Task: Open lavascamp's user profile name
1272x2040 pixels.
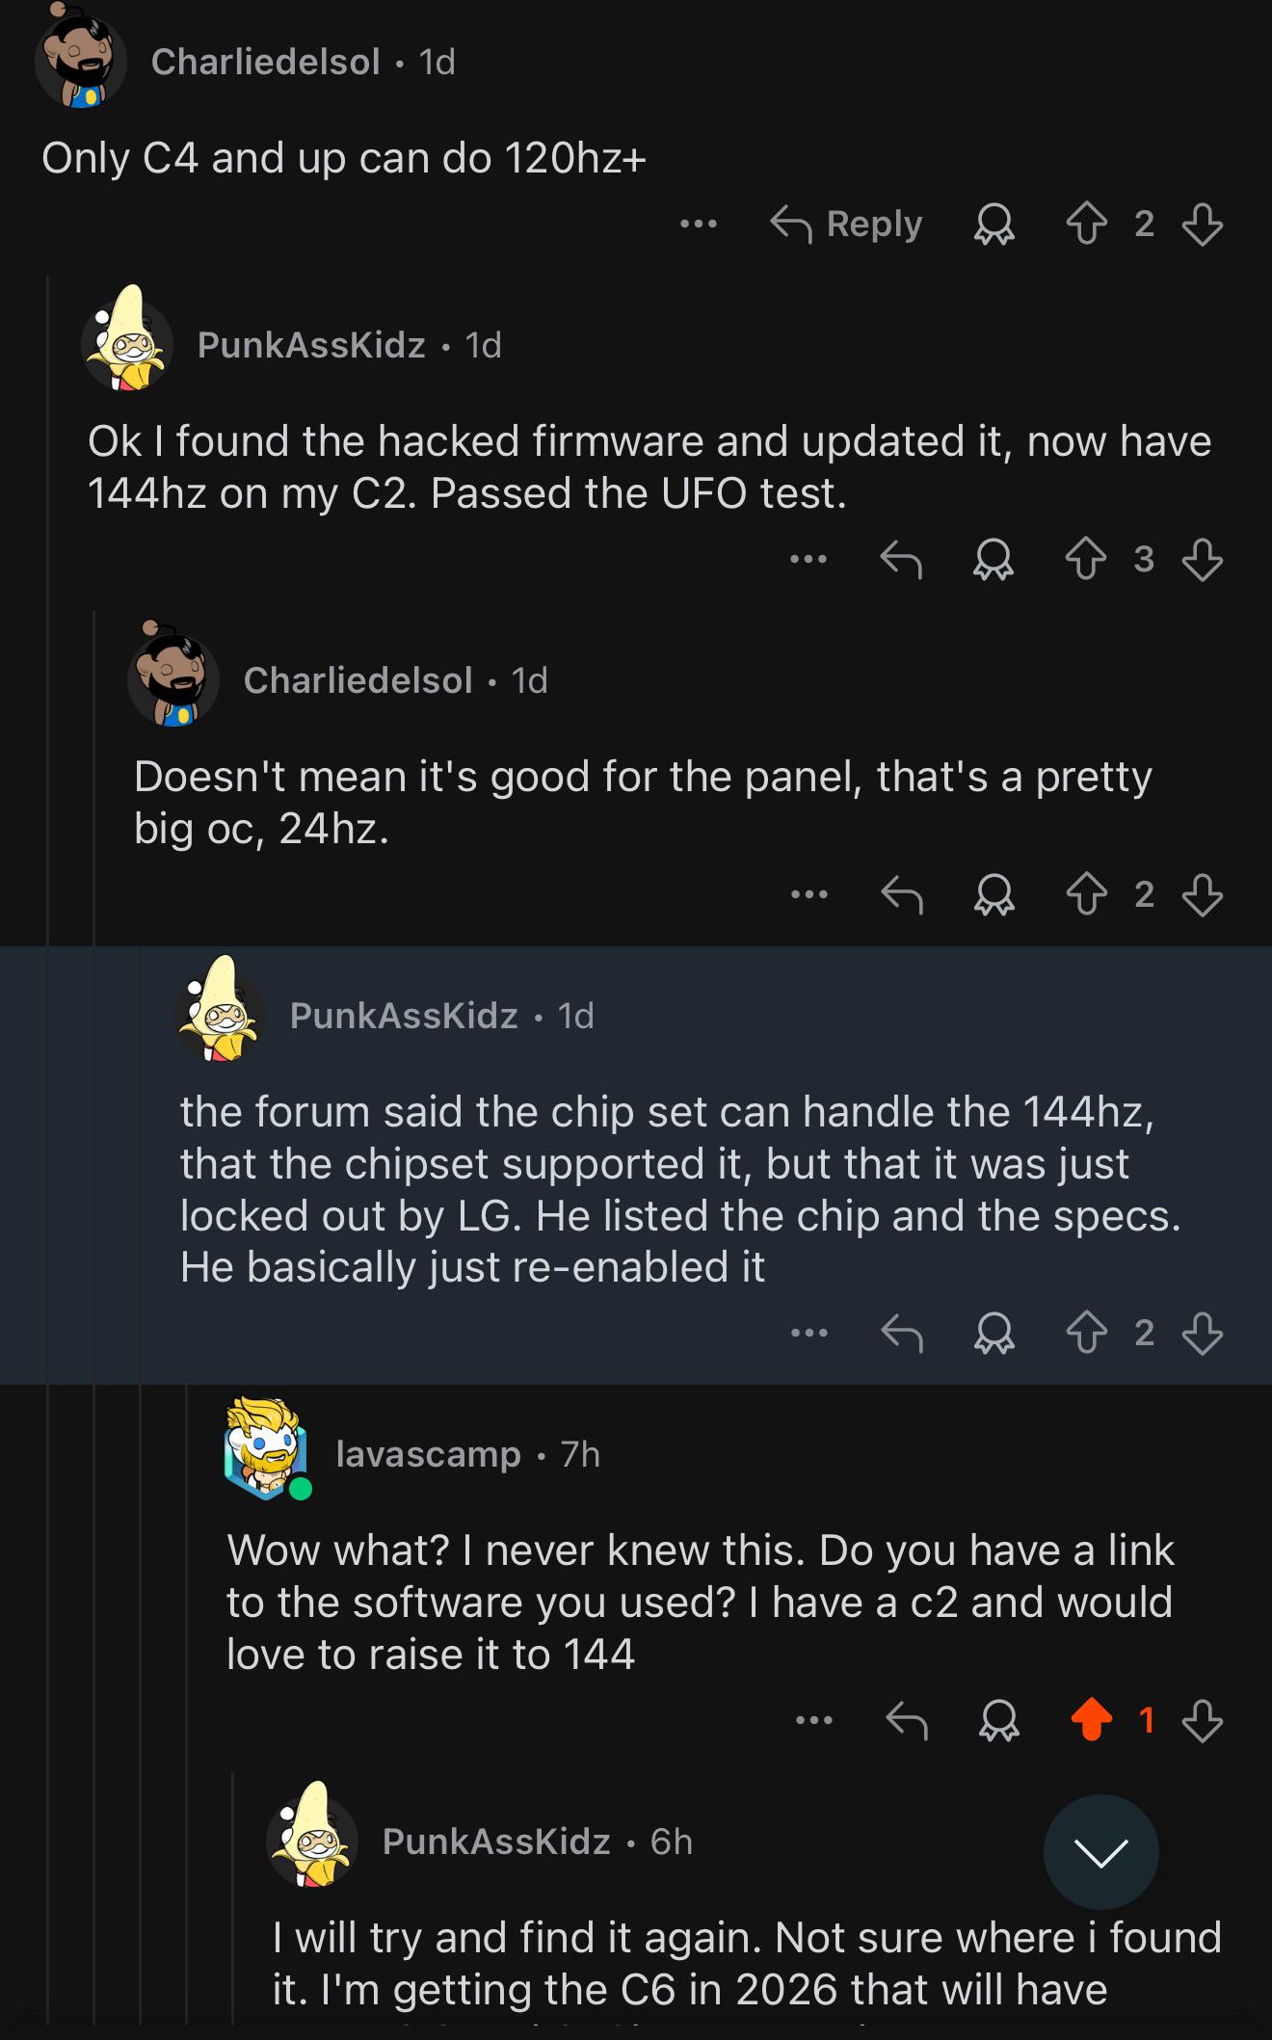Action: pos(428,1454)
